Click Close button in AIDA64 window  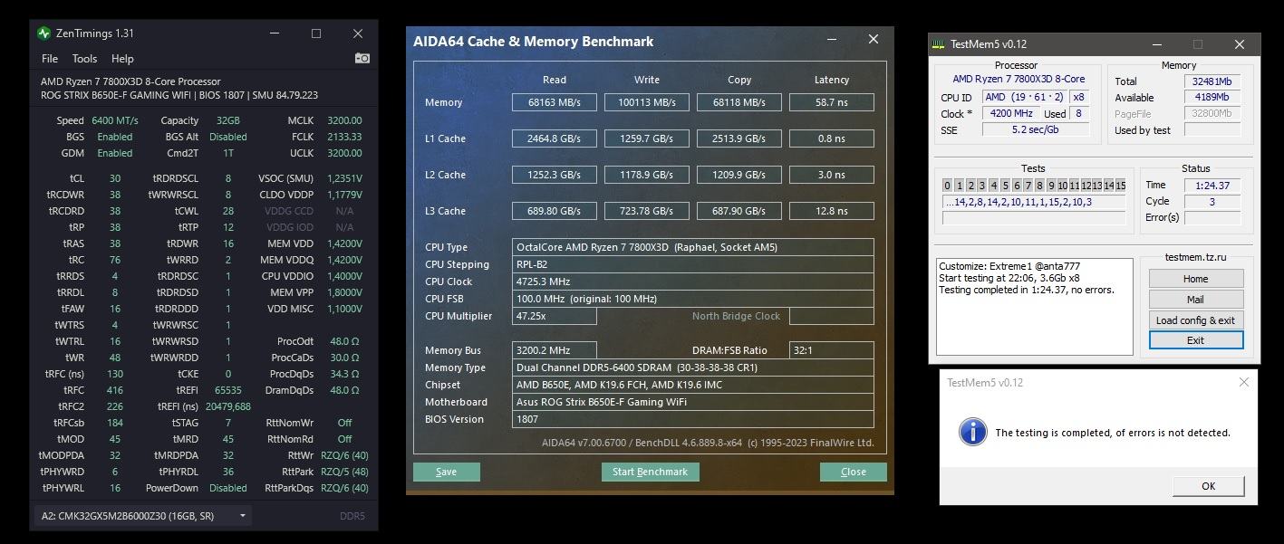click(x=853, y=472)
